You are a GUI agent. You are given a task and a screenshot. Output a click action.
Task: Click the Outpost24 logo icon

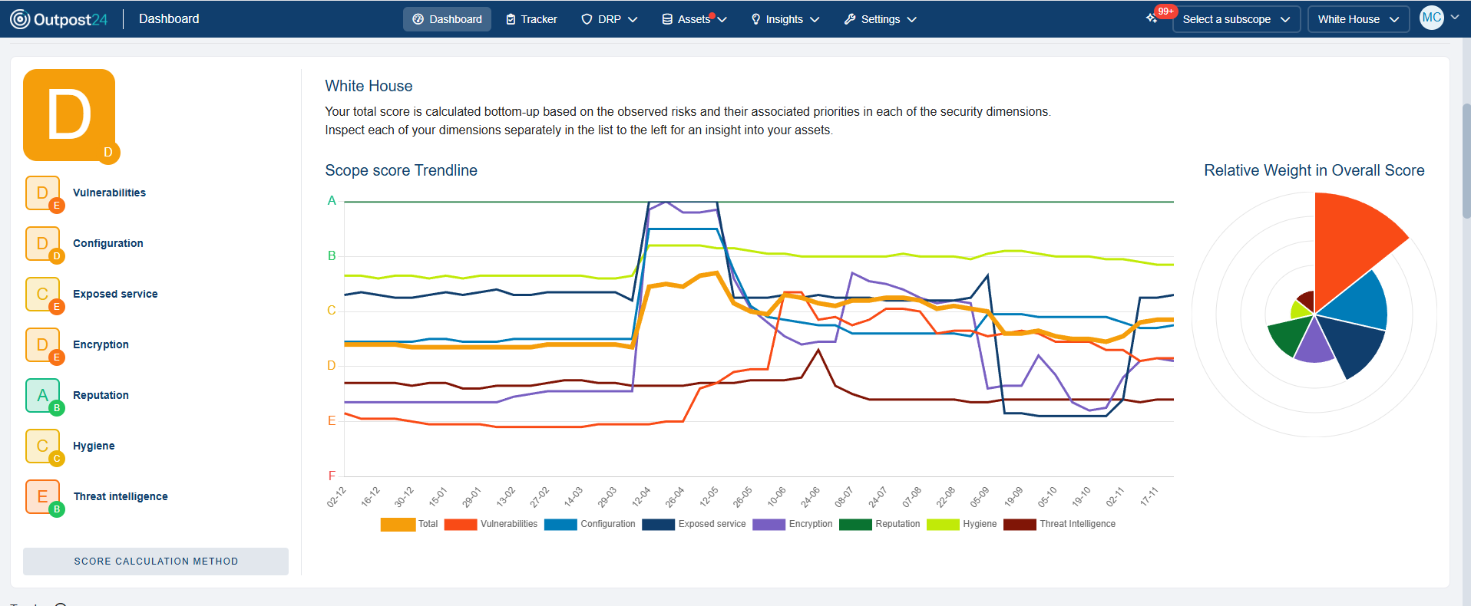pyautogui.click(x=20, y=19)
